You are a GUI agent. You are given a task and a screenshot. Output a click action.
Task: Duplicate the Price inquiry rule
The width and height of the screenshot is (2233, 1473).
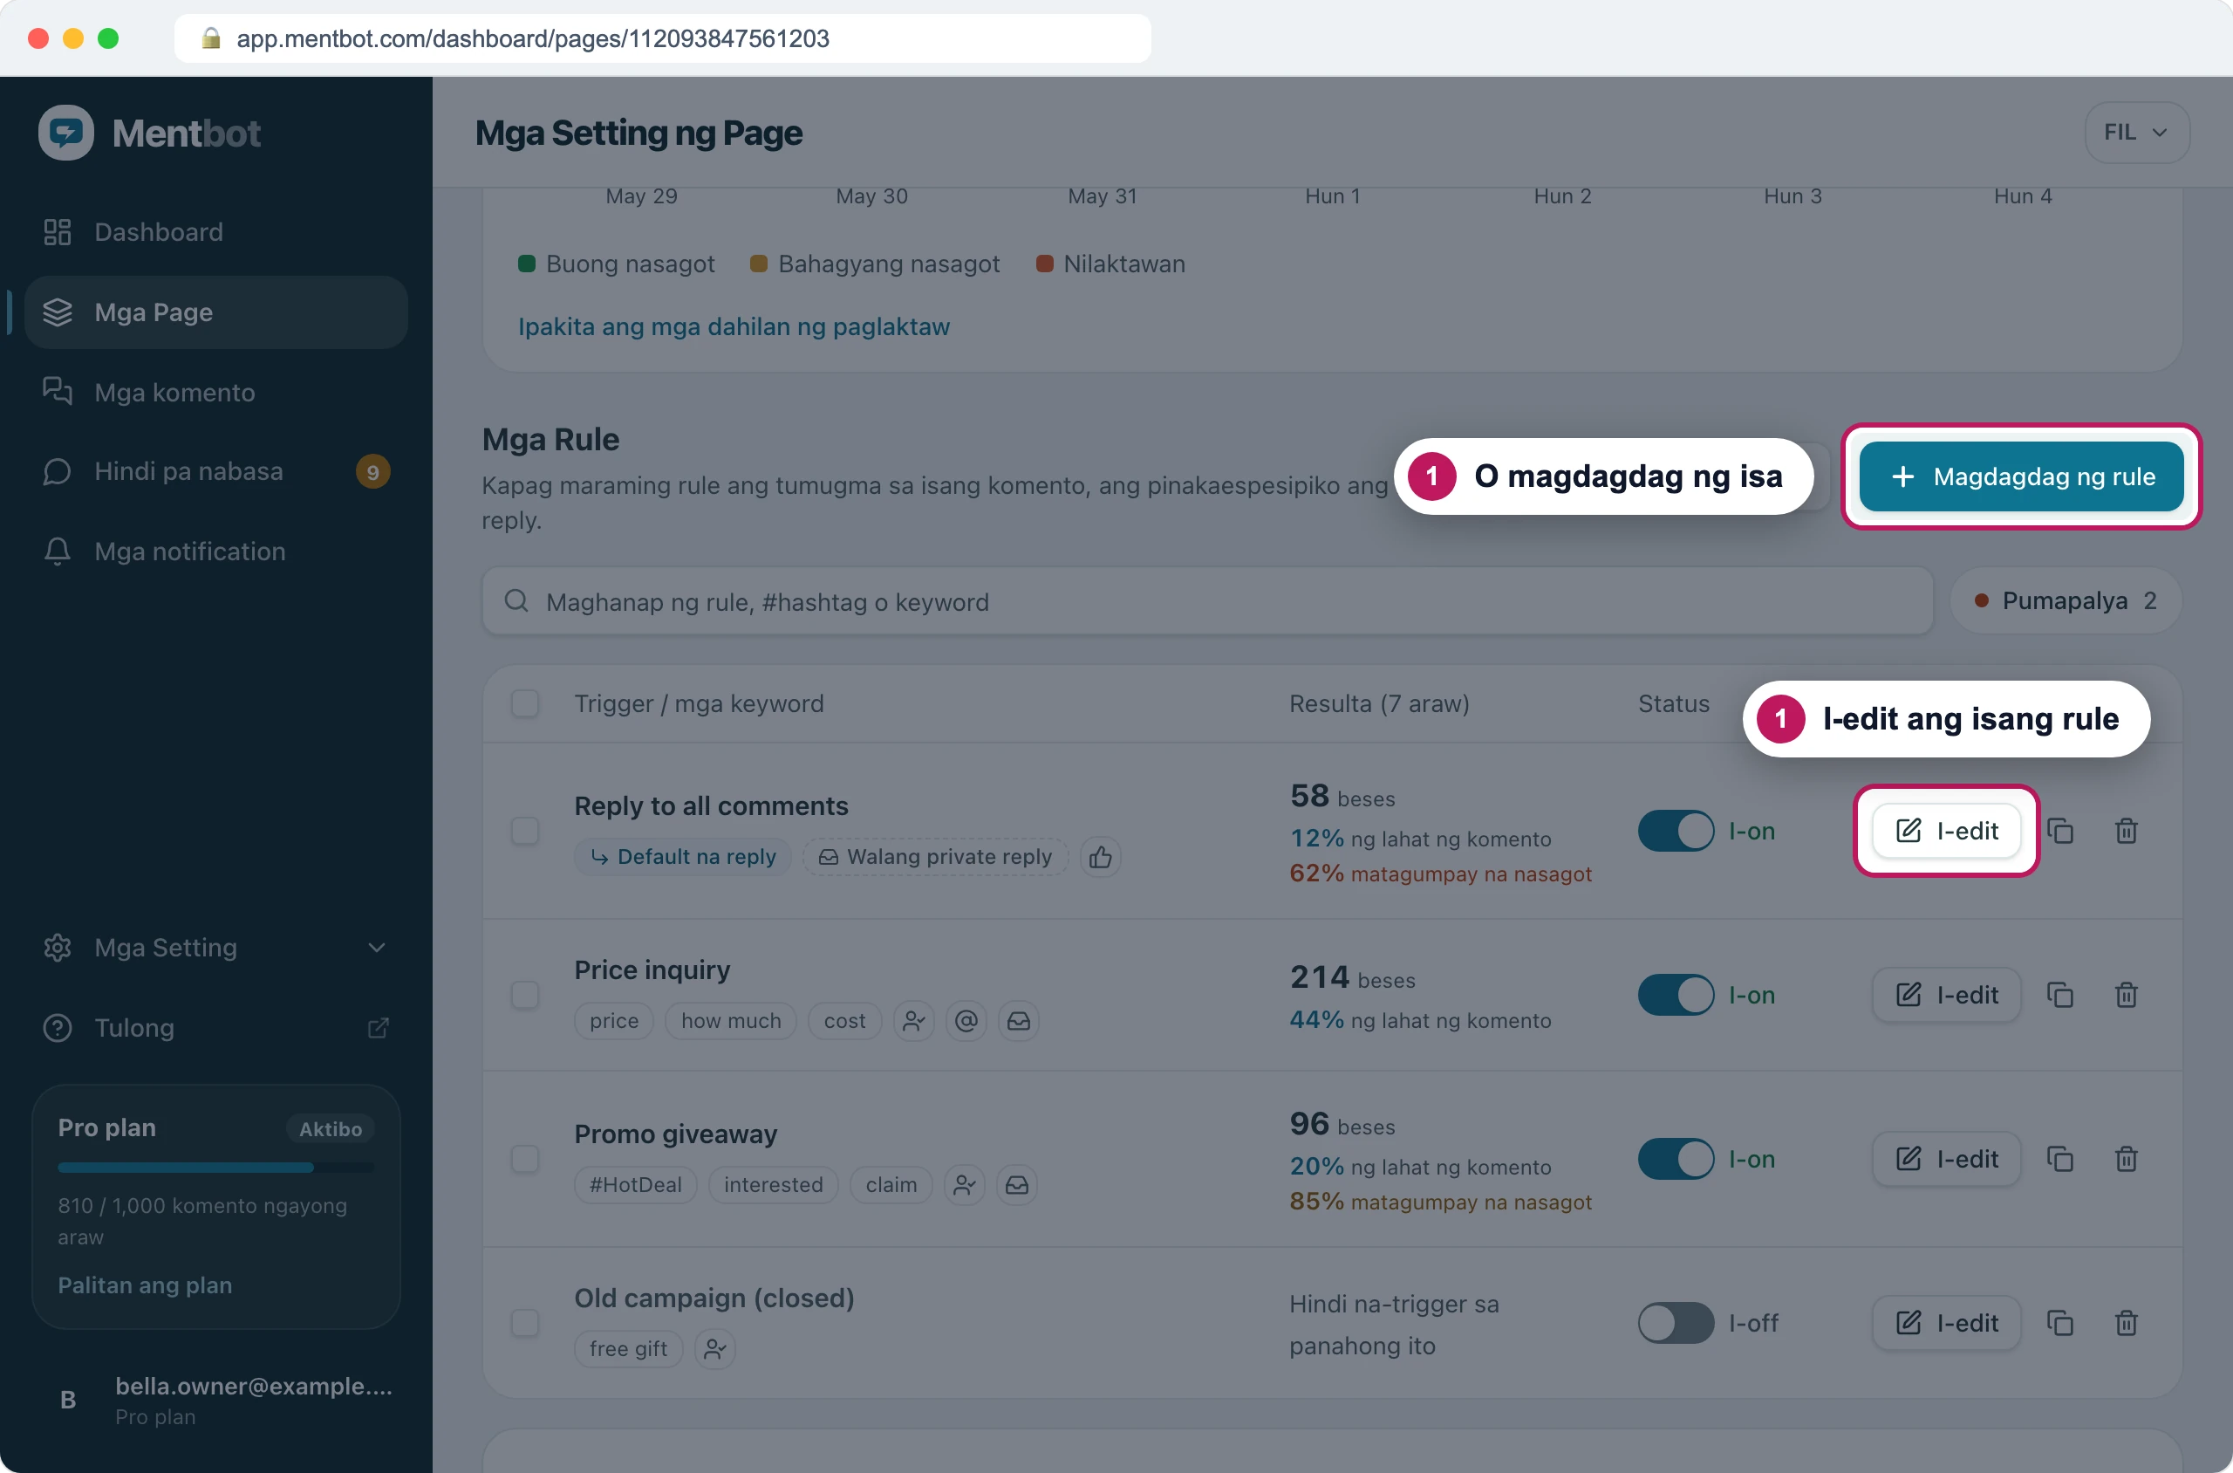tap(2060, 995)
